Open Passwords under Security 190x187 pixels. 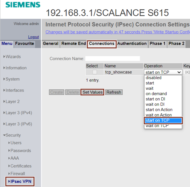coord(20,151)
